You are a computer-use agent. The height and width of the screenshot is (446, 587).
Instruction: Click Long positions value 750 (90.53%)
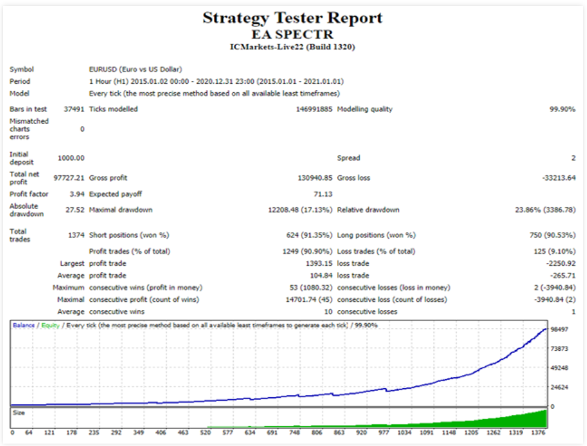tap(553, 235)
